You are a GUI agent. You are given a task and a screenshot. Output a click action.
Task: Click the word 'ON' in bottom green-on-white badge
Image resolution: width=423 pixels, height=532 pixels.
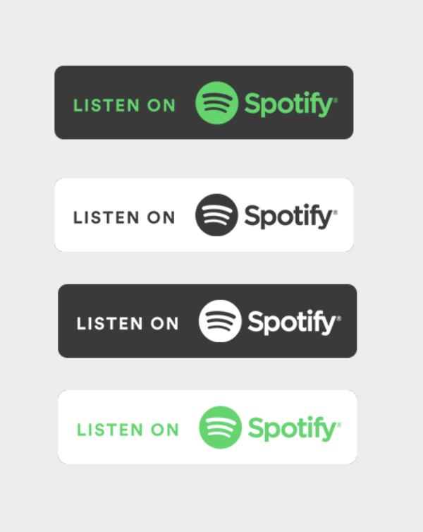pyautogui.click(x=165, y=430)
